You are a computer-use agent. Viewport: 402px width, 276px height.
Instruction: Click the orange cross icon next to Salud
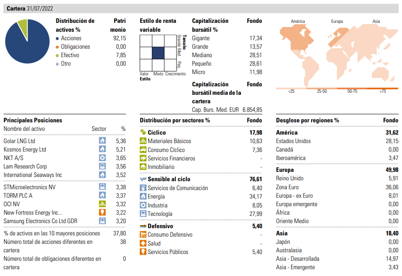pos(143,243)
